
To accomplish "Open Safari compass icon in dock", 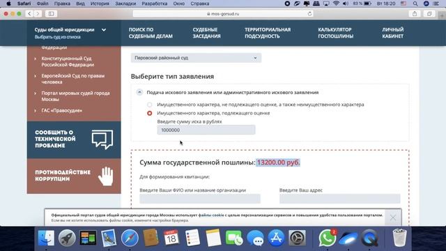I will [130, 238].
